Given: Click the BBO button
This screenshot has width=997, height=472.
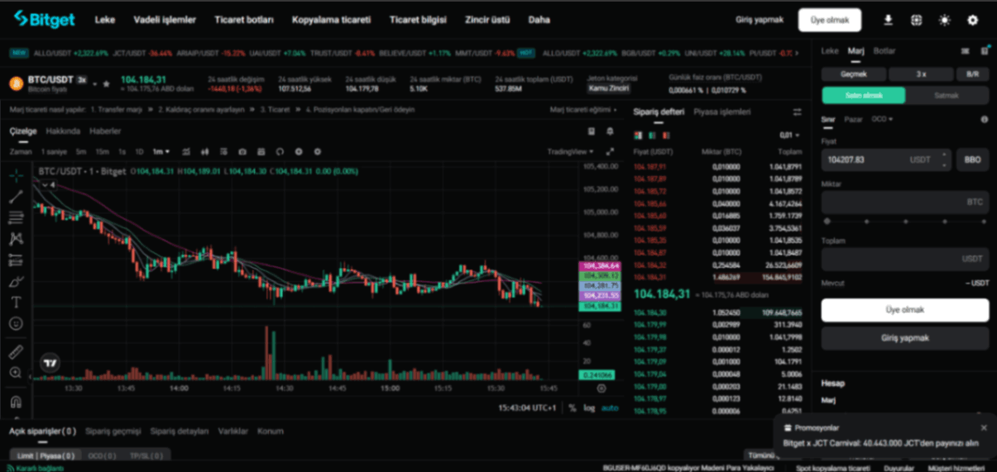Looking at the screenshot, I should coord(972,160).
